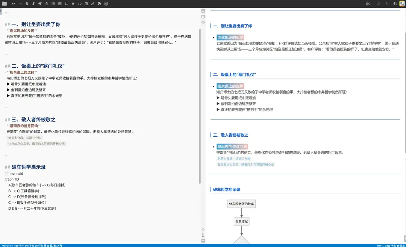Click the upload/publish icon near the theme toggle
Screen dimensions: 406x247
pos(386,3)
